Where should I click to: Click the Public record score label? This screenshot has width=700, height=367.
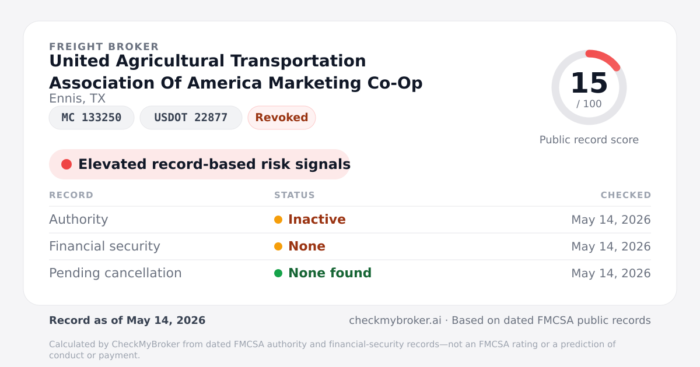pos(589,140)
